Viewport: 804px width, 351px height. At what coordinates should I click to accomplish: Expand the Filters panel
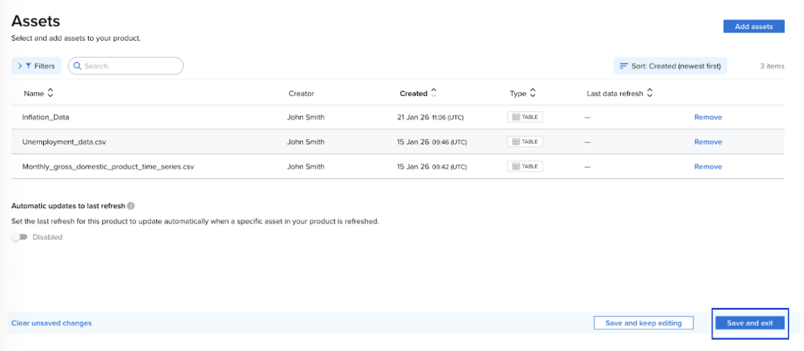coord(36,66)
